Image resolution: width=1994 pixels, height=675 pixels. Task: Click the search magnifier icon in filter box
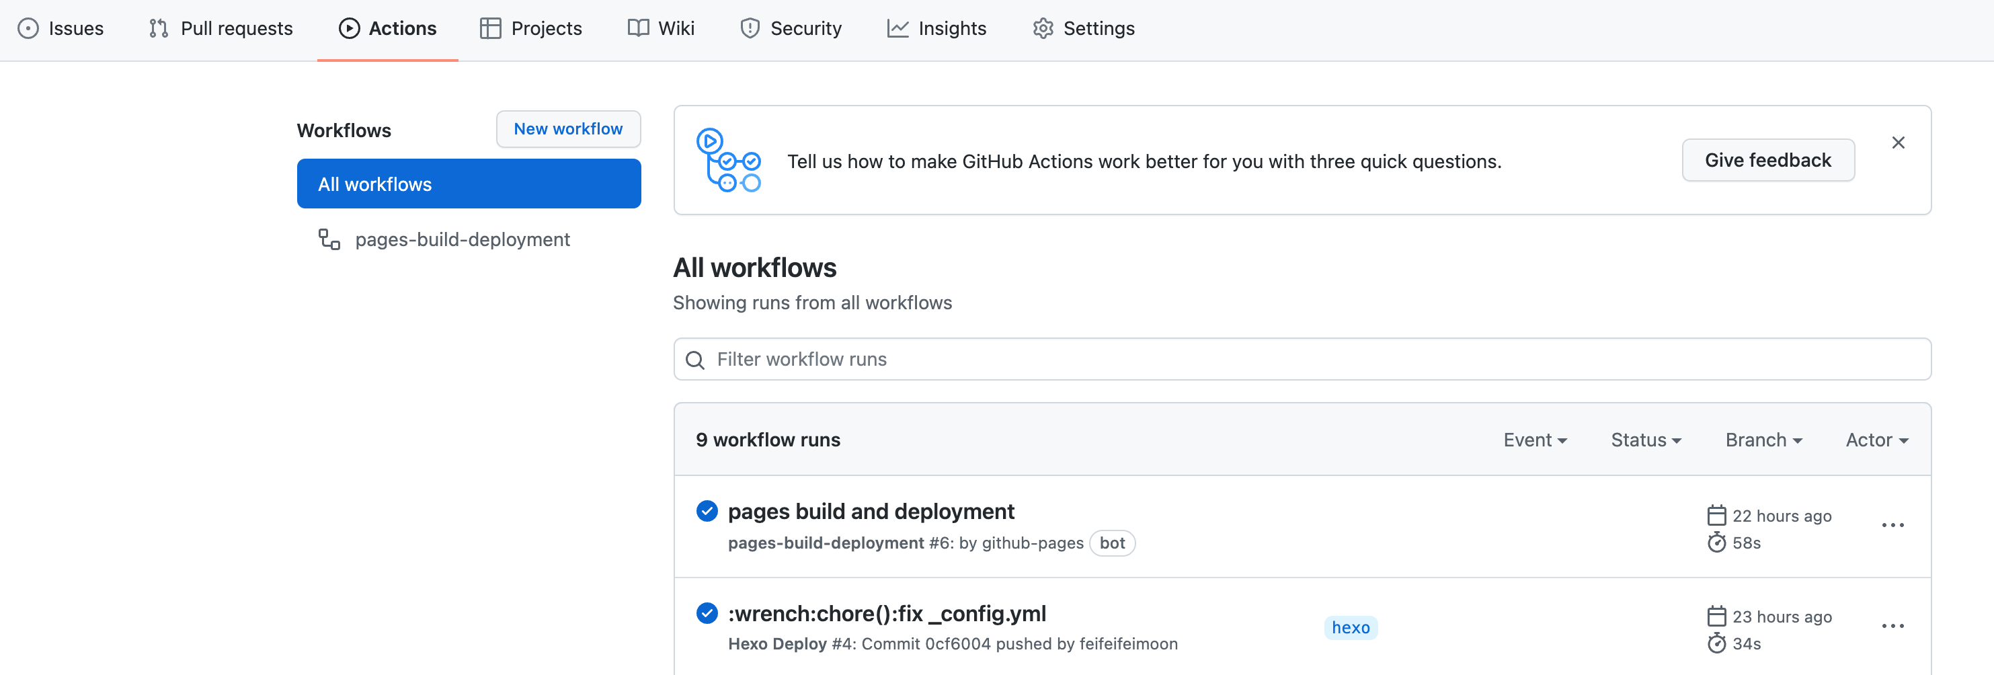point(694,360)
